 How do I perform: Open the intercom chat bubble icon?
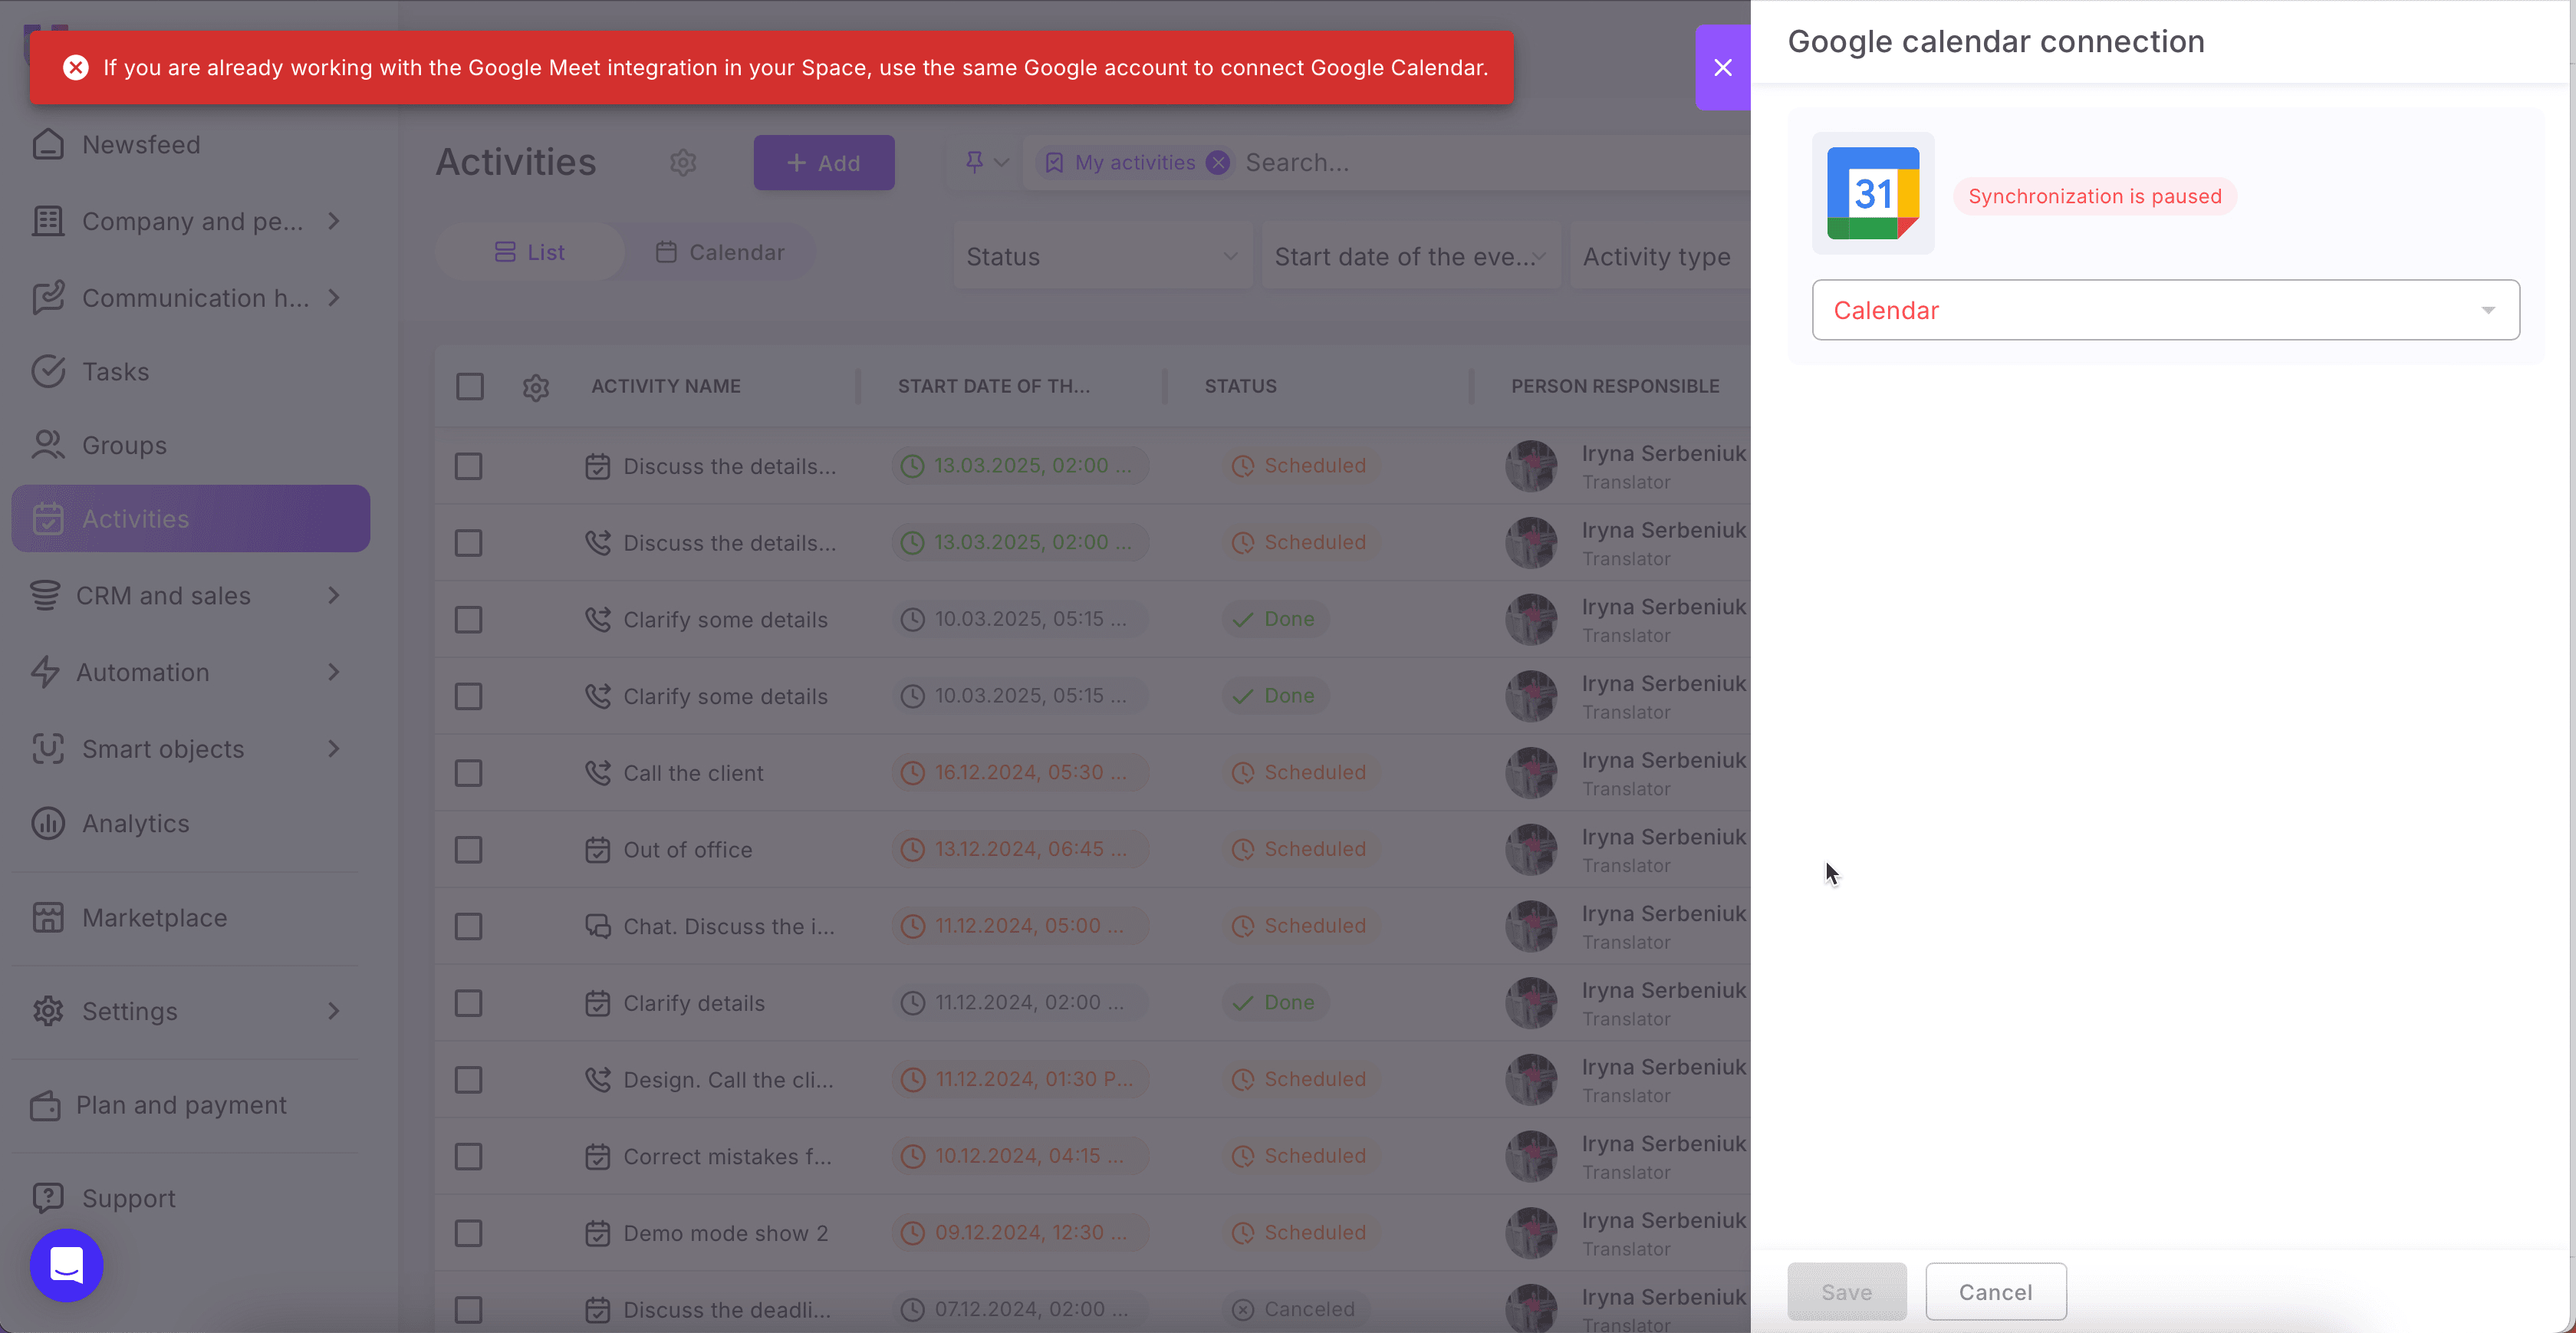point(66,1265)
